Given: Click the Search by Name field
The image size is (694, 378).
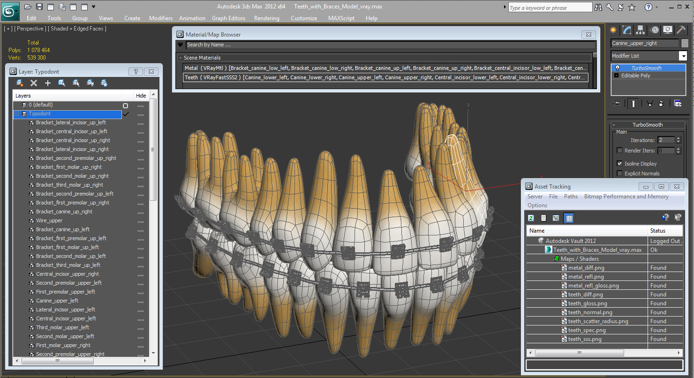Looking at the screenshot, I should pos(390,45).
